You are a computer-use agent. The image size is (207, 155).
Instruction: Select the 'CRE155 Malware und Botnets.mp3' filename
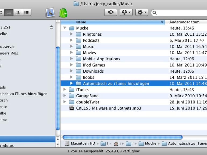click(x=109, y=108)
